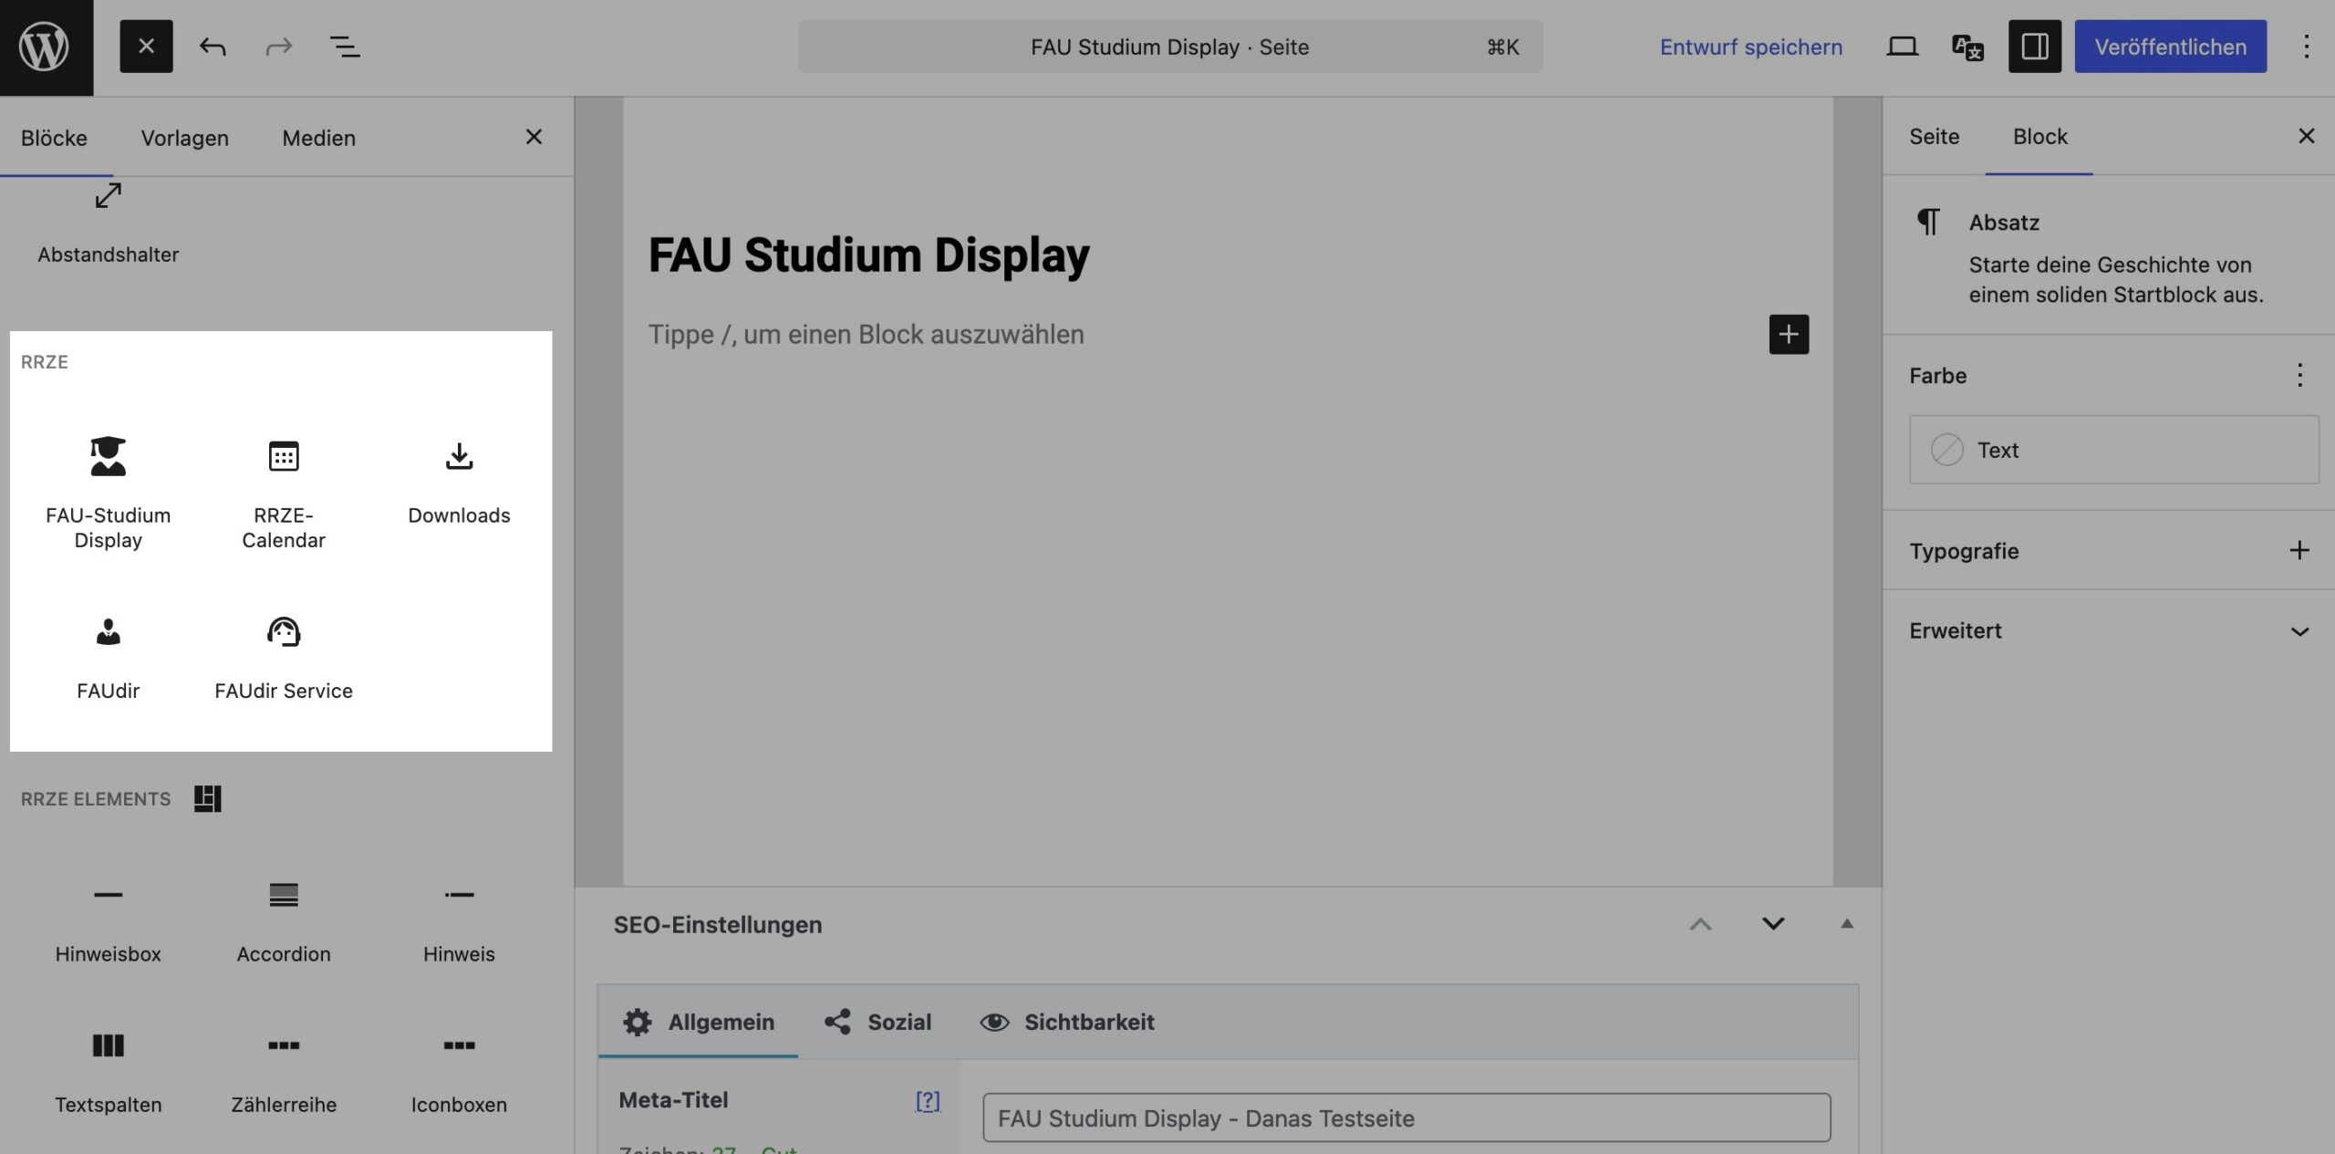
Task: Toggle the SEO-Einstellungen panel triangle
Action: point(1846,924)
